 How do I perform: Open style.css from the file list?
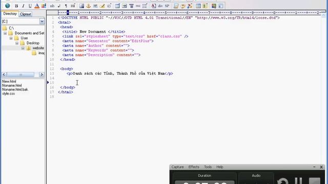point(8,94)
